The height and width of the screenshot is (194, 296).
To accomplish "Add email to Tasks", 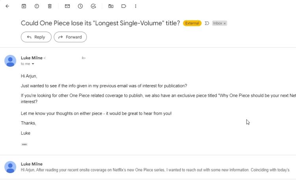I will point(93,6).
